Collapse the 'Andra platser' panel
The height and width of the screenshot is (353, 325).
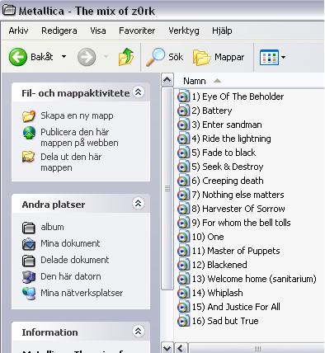(x=138, y=204)
